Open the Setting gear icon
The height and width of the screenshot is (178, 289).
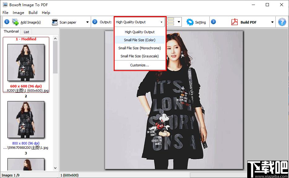click(x=190, y=22)
